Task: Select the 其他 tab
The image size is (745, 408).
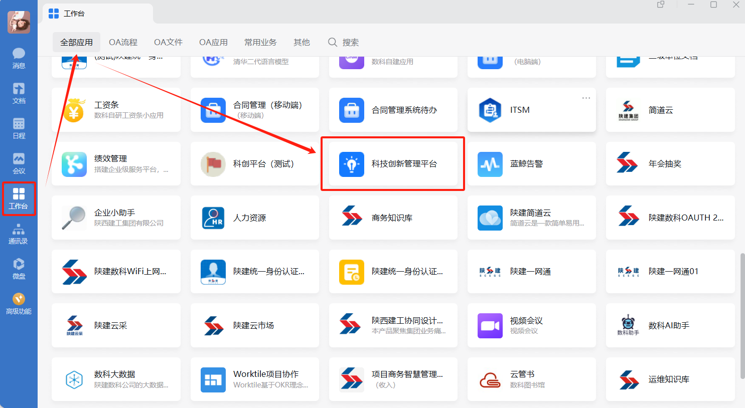Action: (302, 43)
